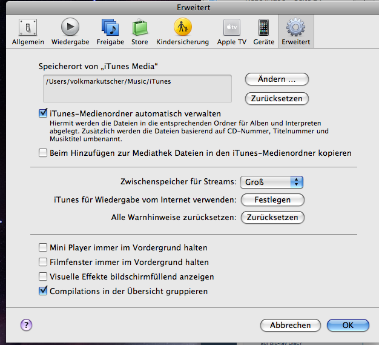Image resolution: width=379 pixels, height=345 pixels.
Task: Enable Filmfenster immer im Vordergrund halten
Action: (43, 262)
